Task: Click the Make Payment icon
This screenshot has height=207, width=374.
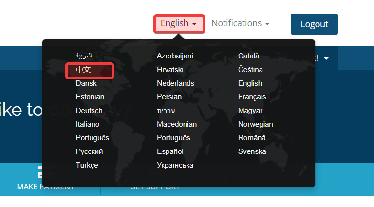Action: click(45, 173)
